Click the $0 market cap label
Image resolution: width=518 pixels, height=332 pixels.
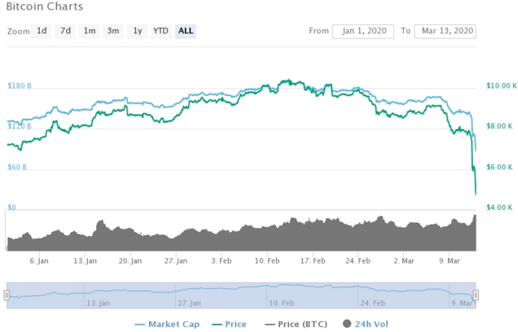(11, 207)
